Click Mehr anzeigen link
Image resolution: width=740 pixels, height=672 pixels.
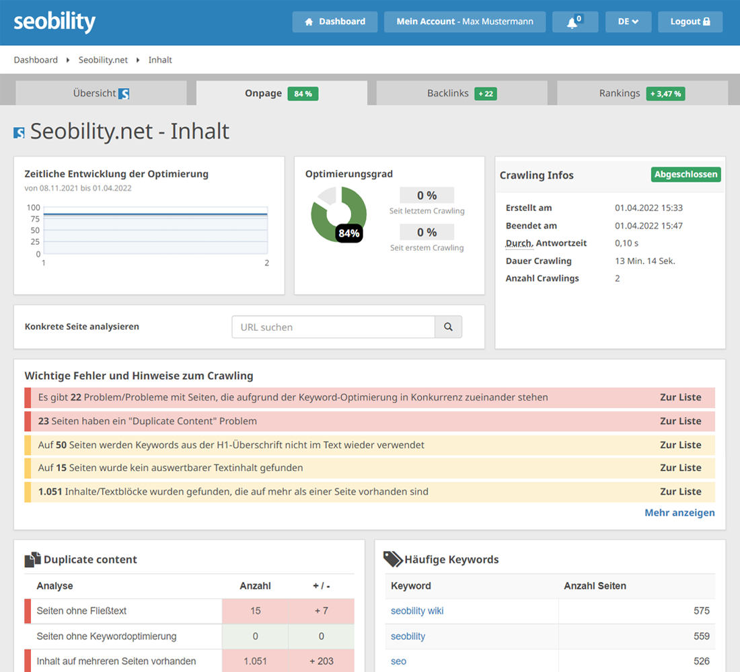[679, 513]
